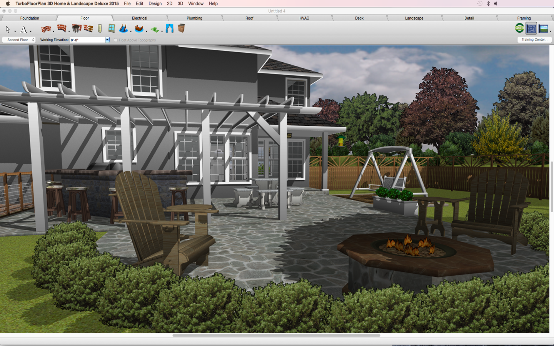
Task: Open the Apple menu
Action: (x=8, y=3)
